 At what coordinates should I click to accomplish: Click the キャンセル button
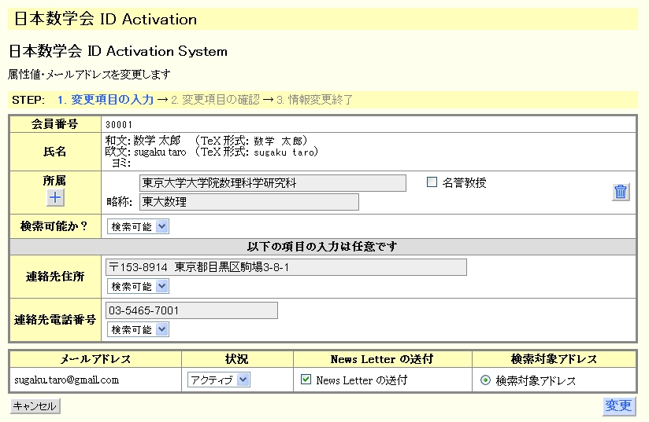pos(35,406)
